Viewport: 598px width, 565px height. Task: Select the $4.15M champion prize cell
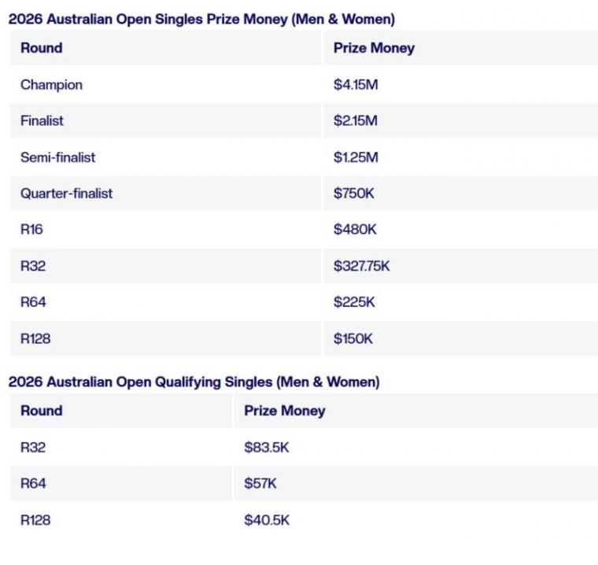[x=356, y=85]
